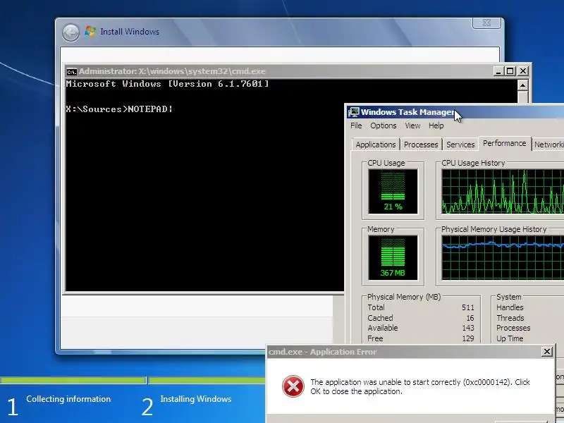Click the error message text with 0xc0000142

420,386
